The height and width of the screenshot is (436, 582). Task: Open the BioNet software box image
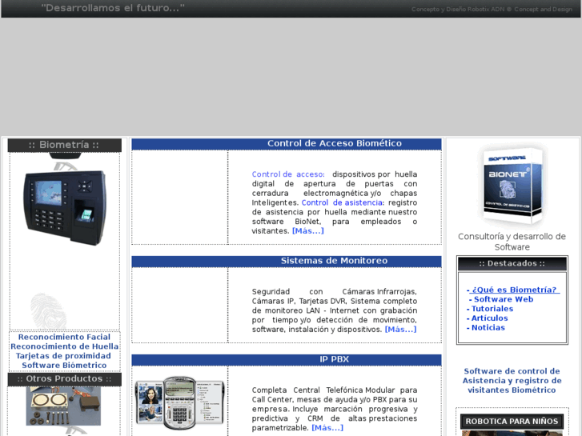tap(512, 186)
